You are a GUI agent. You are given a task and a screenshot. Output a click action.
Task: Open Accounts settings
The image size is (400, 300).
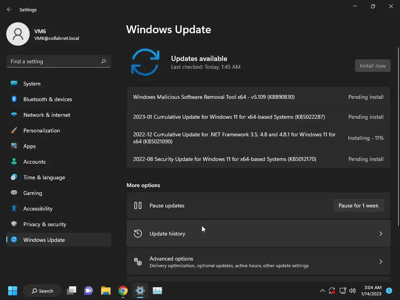point(59,162)
